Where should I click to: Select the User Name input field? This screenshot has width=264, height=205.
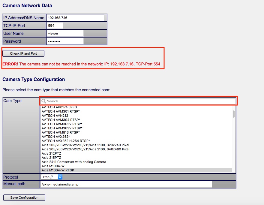tap(65, 33)
